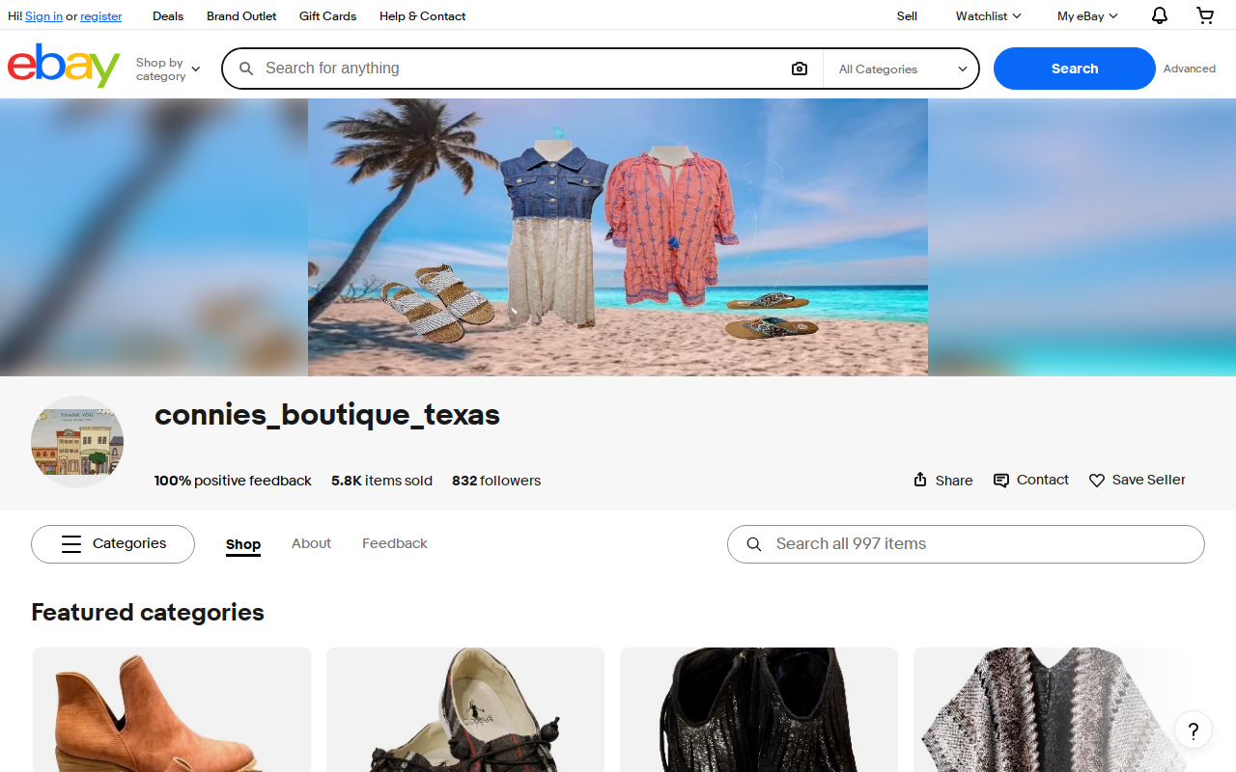The image size is (1236, 772).
Task: Open the help question mark bubble
Action: point(1194,730)
